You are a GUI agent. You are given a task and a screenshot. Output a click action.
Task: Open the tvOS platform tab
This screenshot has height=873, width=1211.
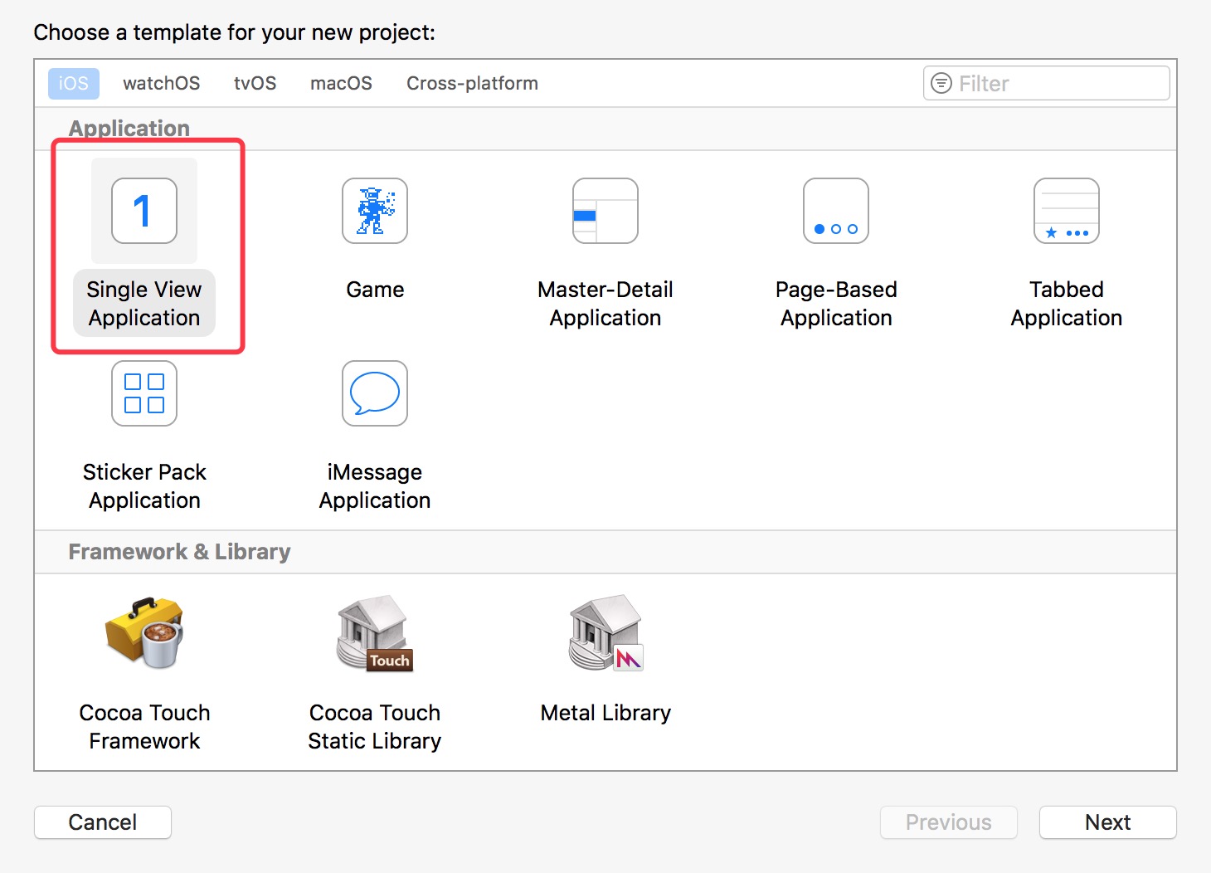click(x=255, y=83)
